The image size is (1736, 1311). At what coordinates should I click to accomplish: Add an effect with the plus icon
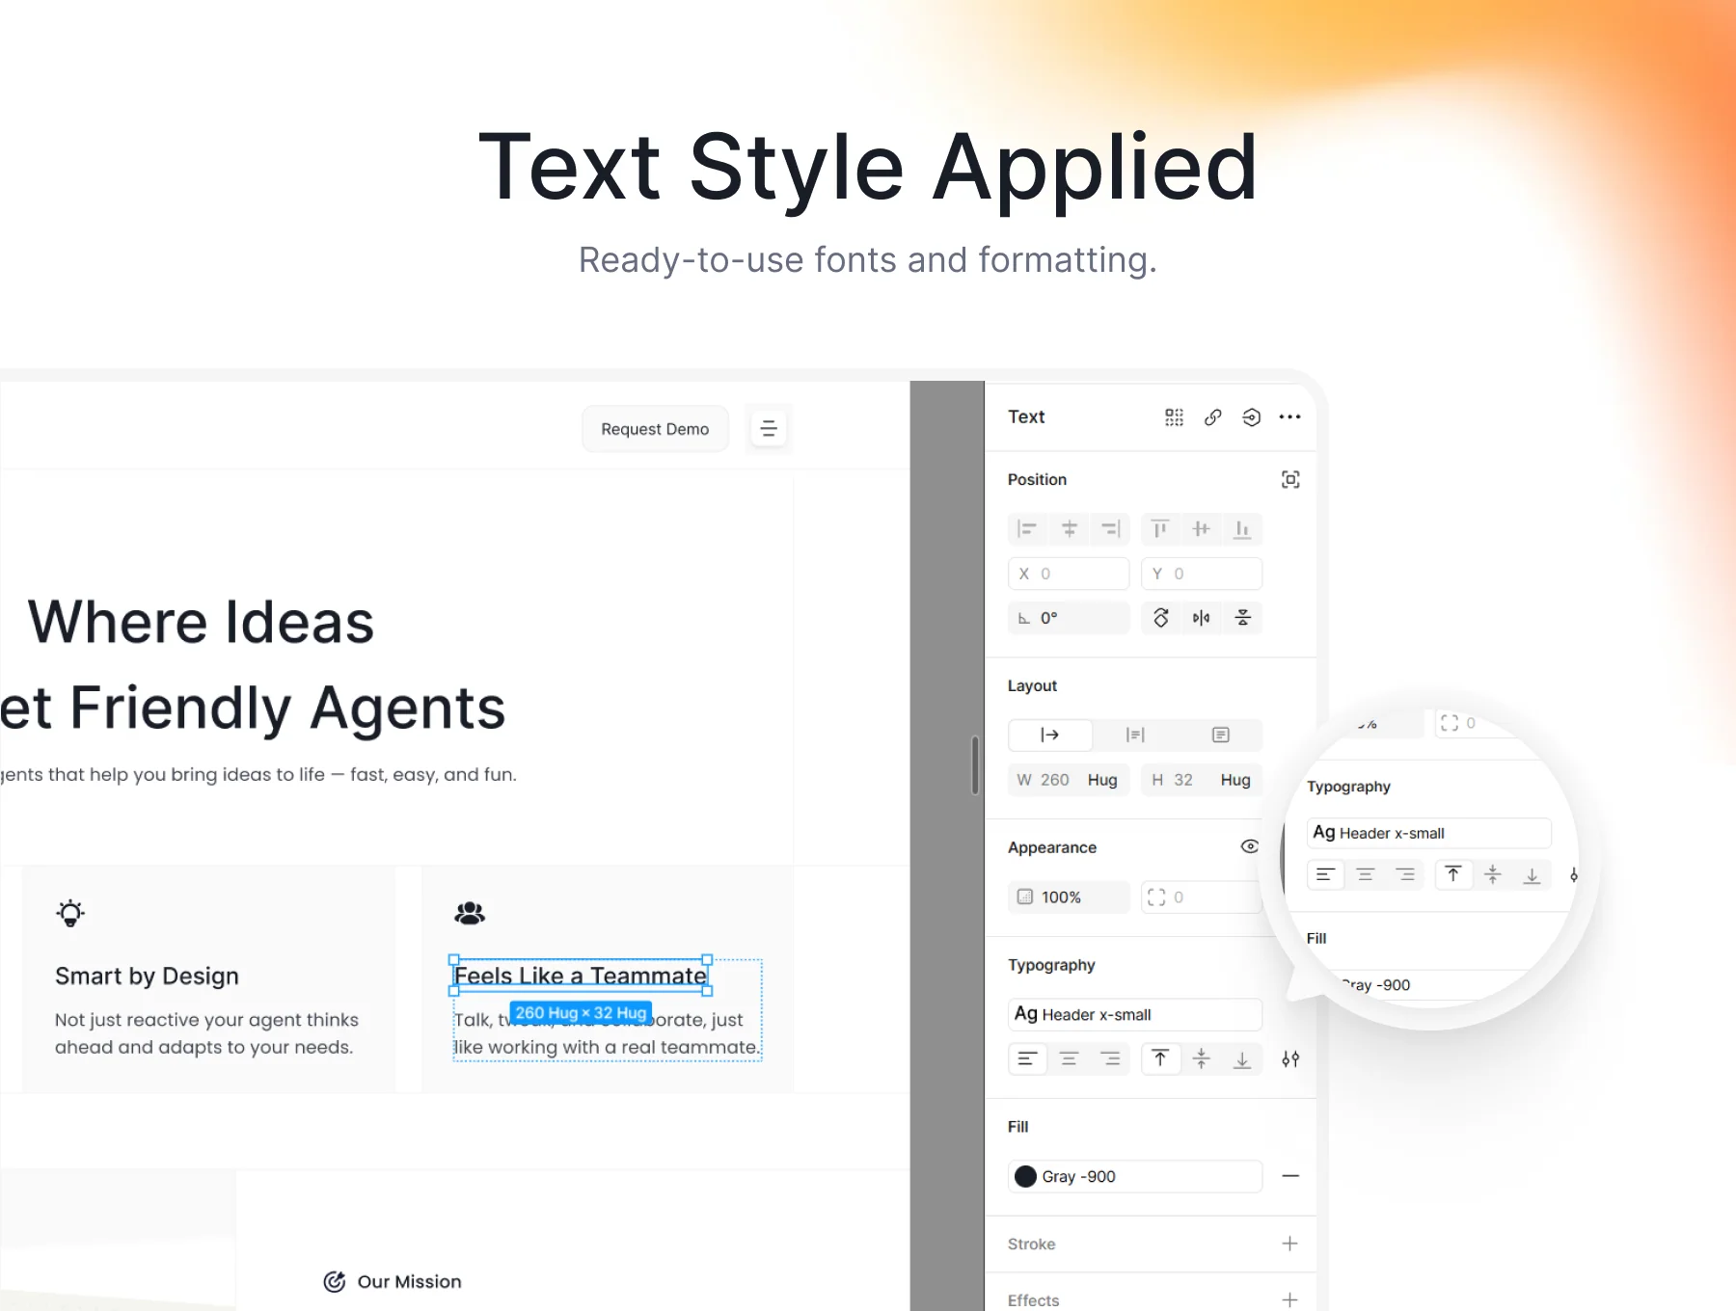tap(1289, 1299)
